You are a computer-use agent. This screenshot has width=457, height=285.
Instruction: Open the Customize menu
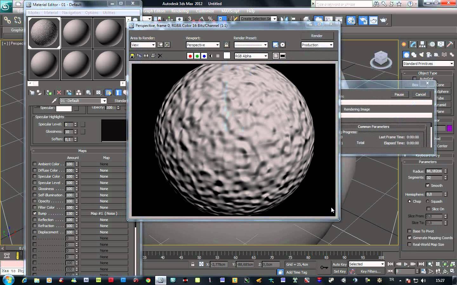[x=205, y=11]
